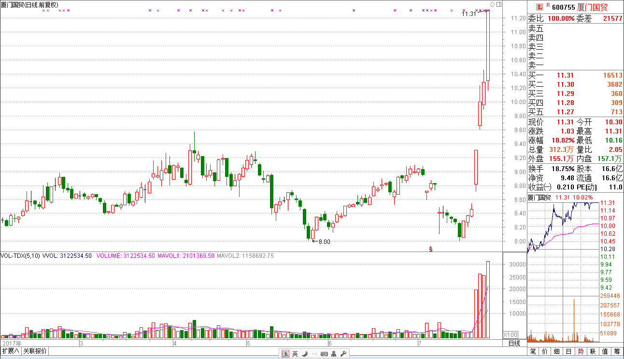
Task: Click the gray L badge beside the stock code
Action: click(540, 7)
